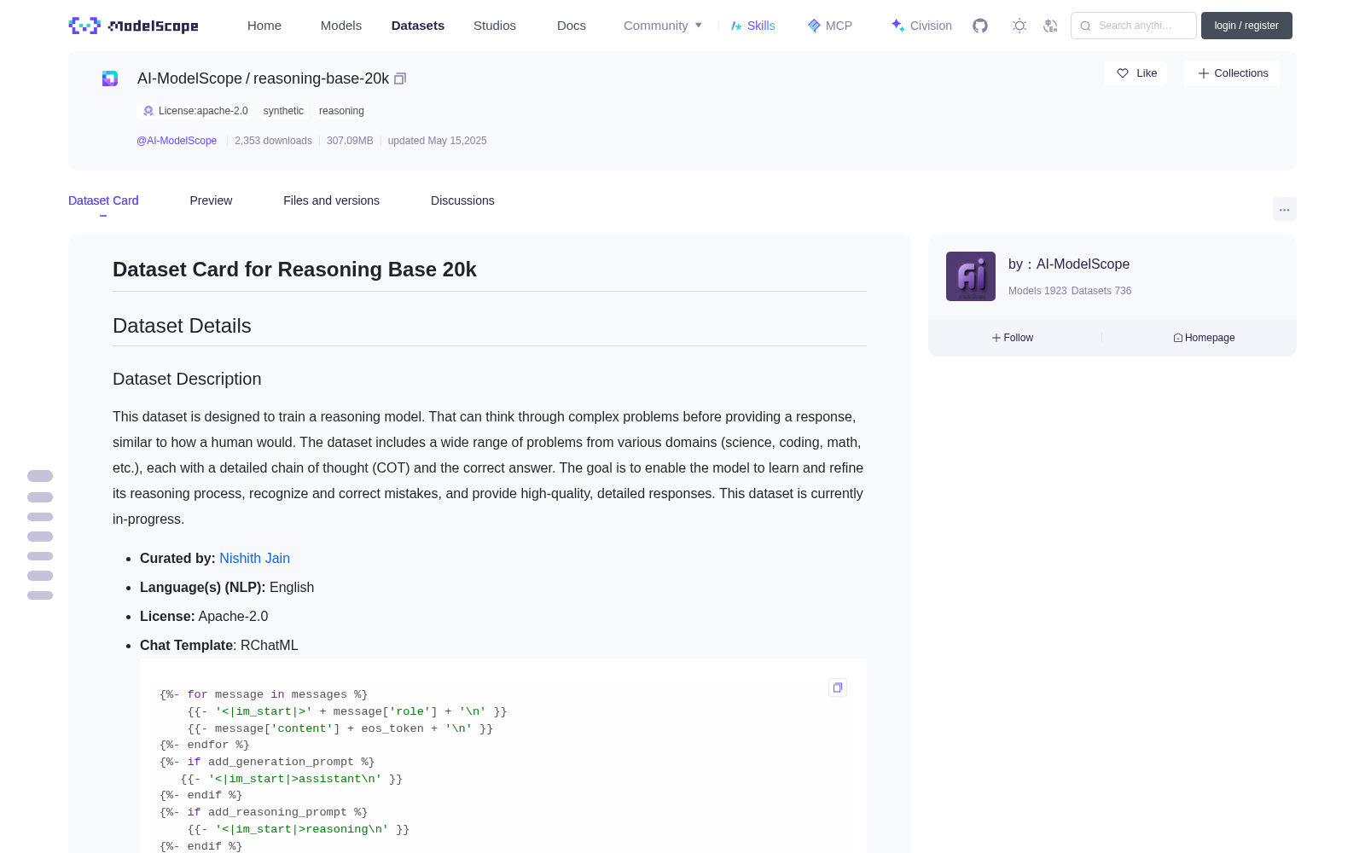Open Civision from the nav bar
This screenshot has width=1365, height=853.
coord(921,26)
